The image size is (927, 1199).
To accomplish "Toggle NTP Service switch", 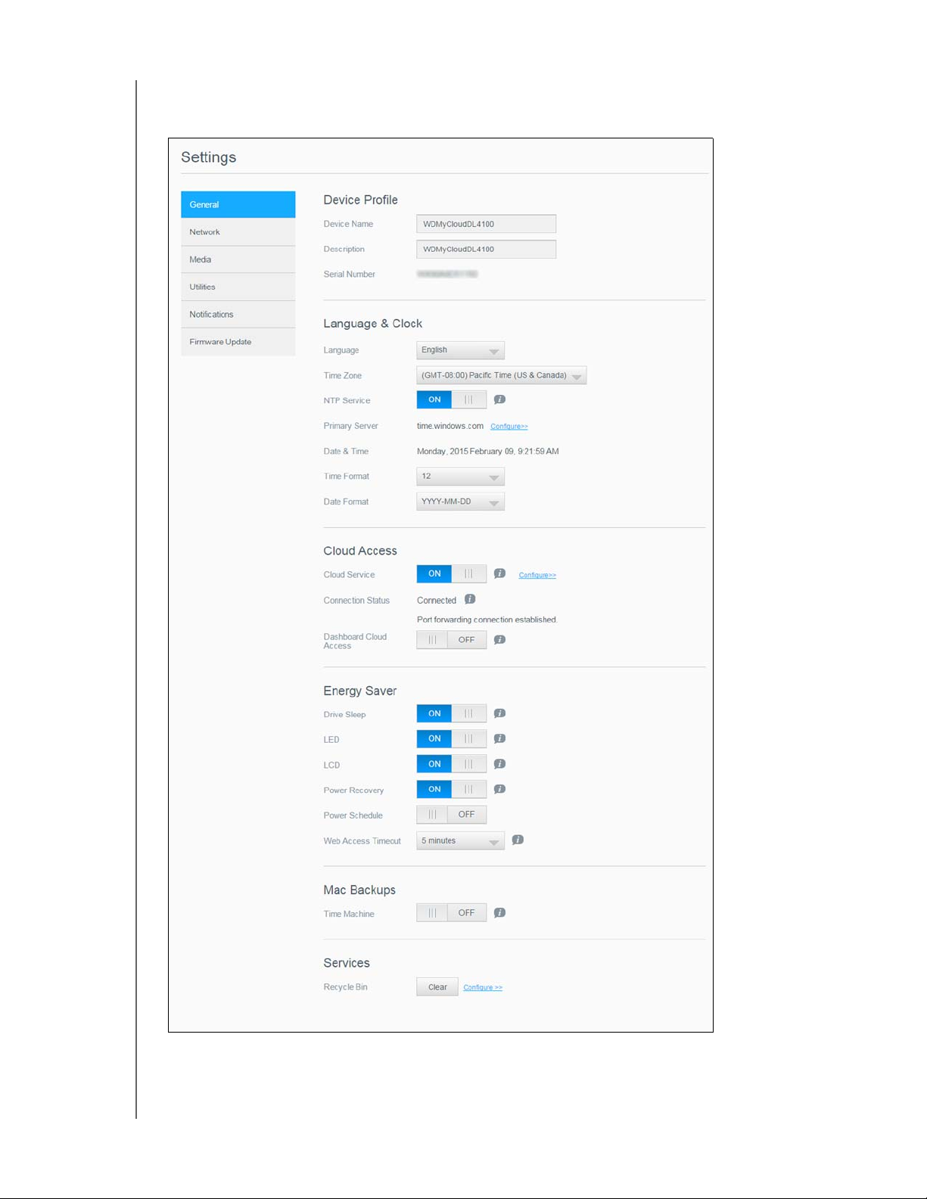I will (x=452, y=399).
